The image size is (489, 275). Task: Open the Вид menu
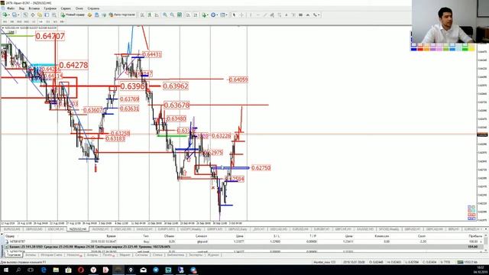[21, 8]
